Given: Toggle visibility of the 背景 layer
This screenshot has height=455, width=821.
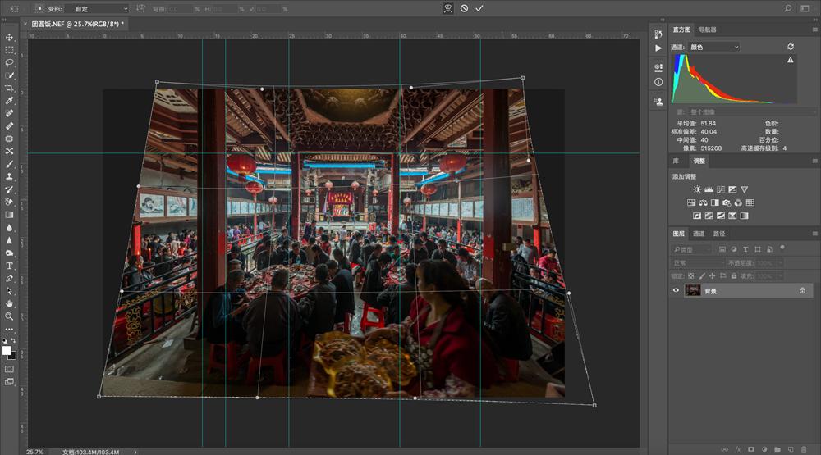Looking at the screenshot, I should coord(676,291).
